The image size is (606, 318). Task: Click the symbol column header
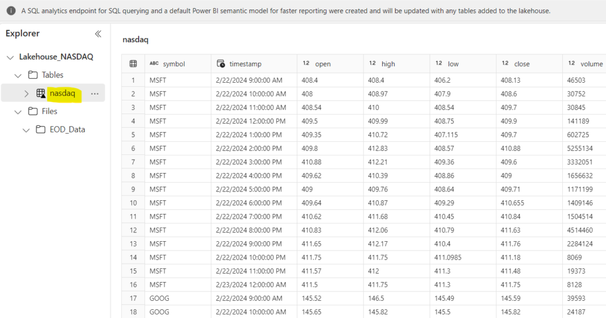[178, 64]
